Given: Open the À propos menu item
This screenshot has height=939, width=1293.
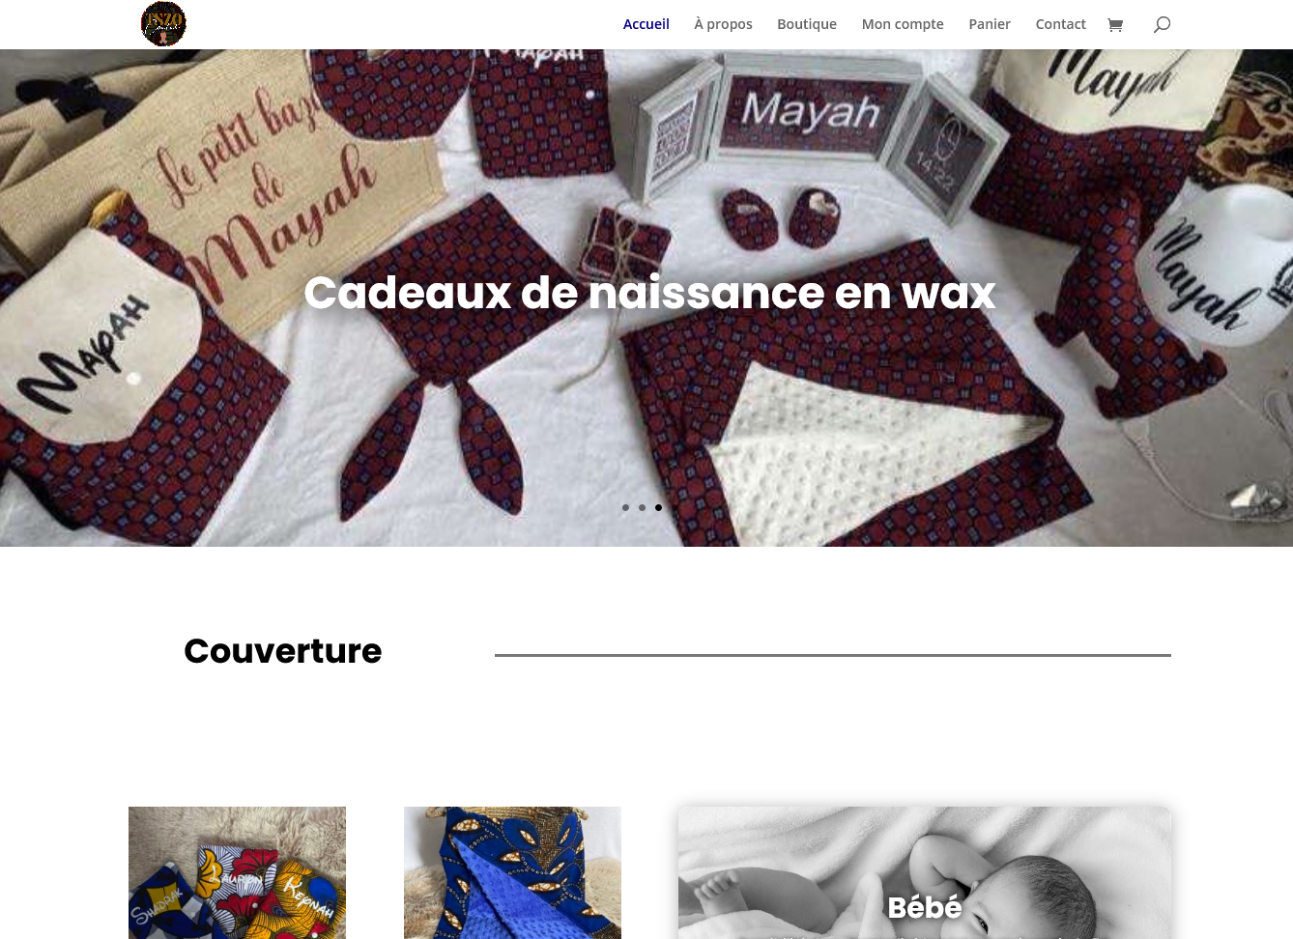Looking at the screenshot, I should pos(723,24).
